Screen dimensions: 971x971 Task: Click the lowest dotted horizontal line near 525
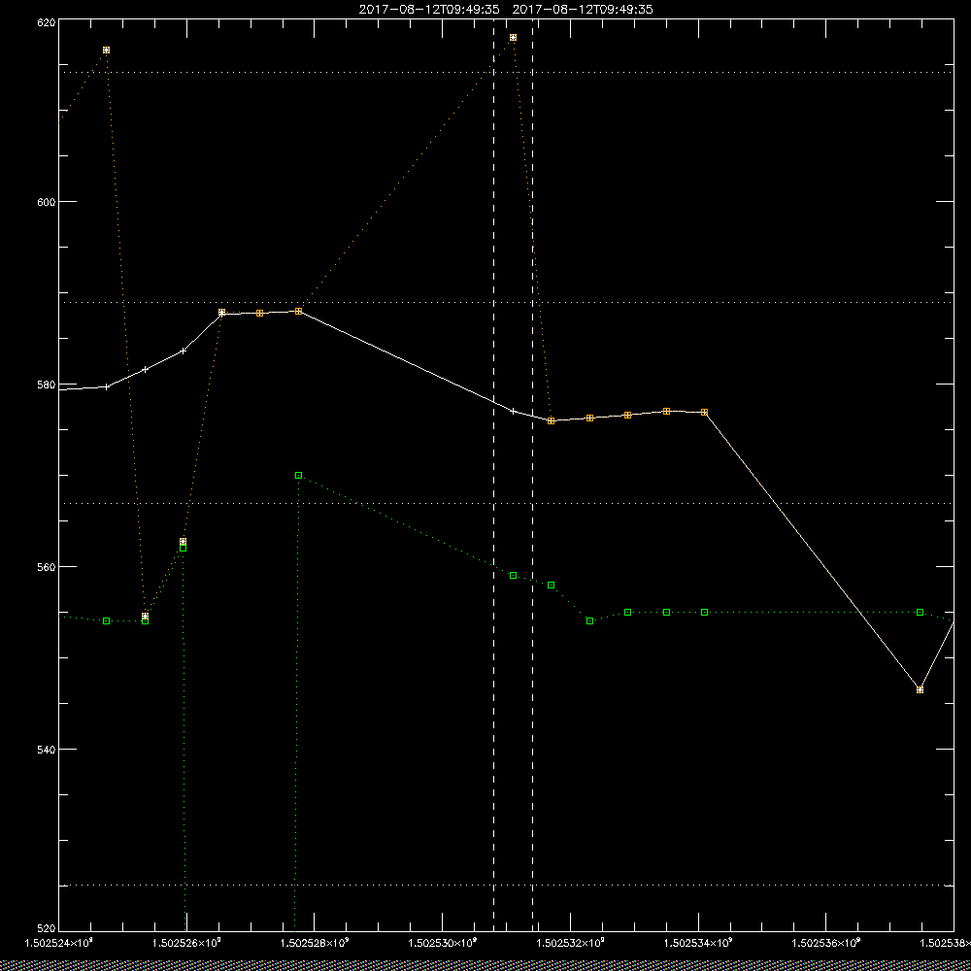click(506, 885)
